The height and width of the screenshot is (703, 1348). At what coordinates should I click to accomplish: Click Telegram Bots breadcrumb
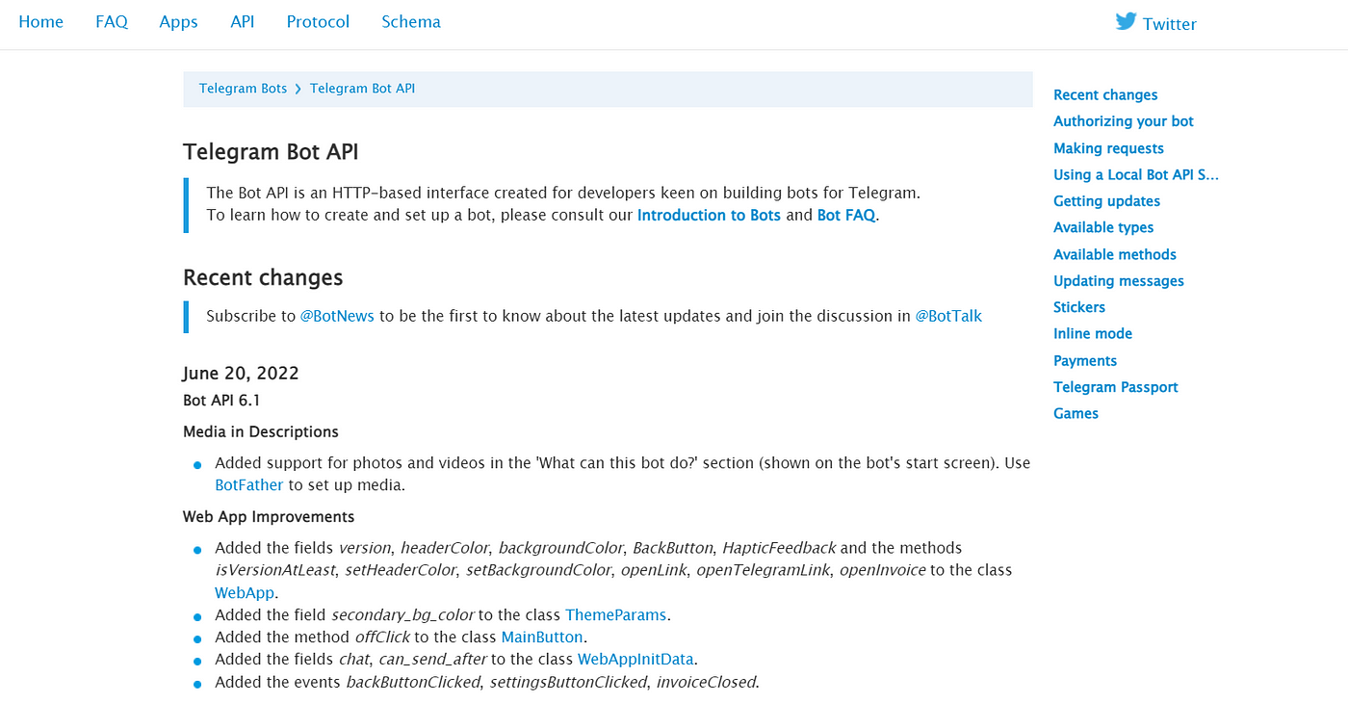coord(243,89)
